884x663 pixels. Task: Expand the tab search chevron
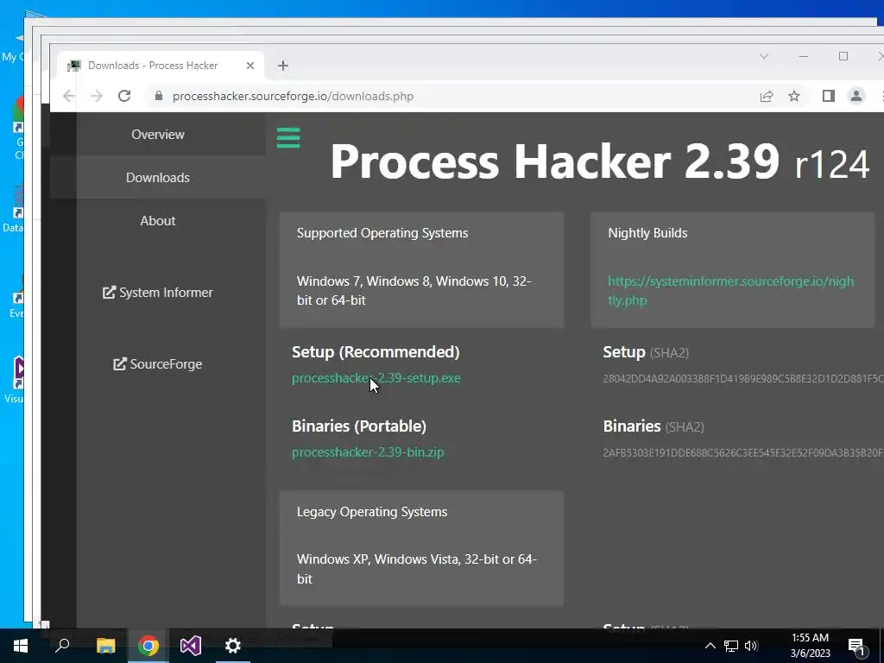pos(764,56)
